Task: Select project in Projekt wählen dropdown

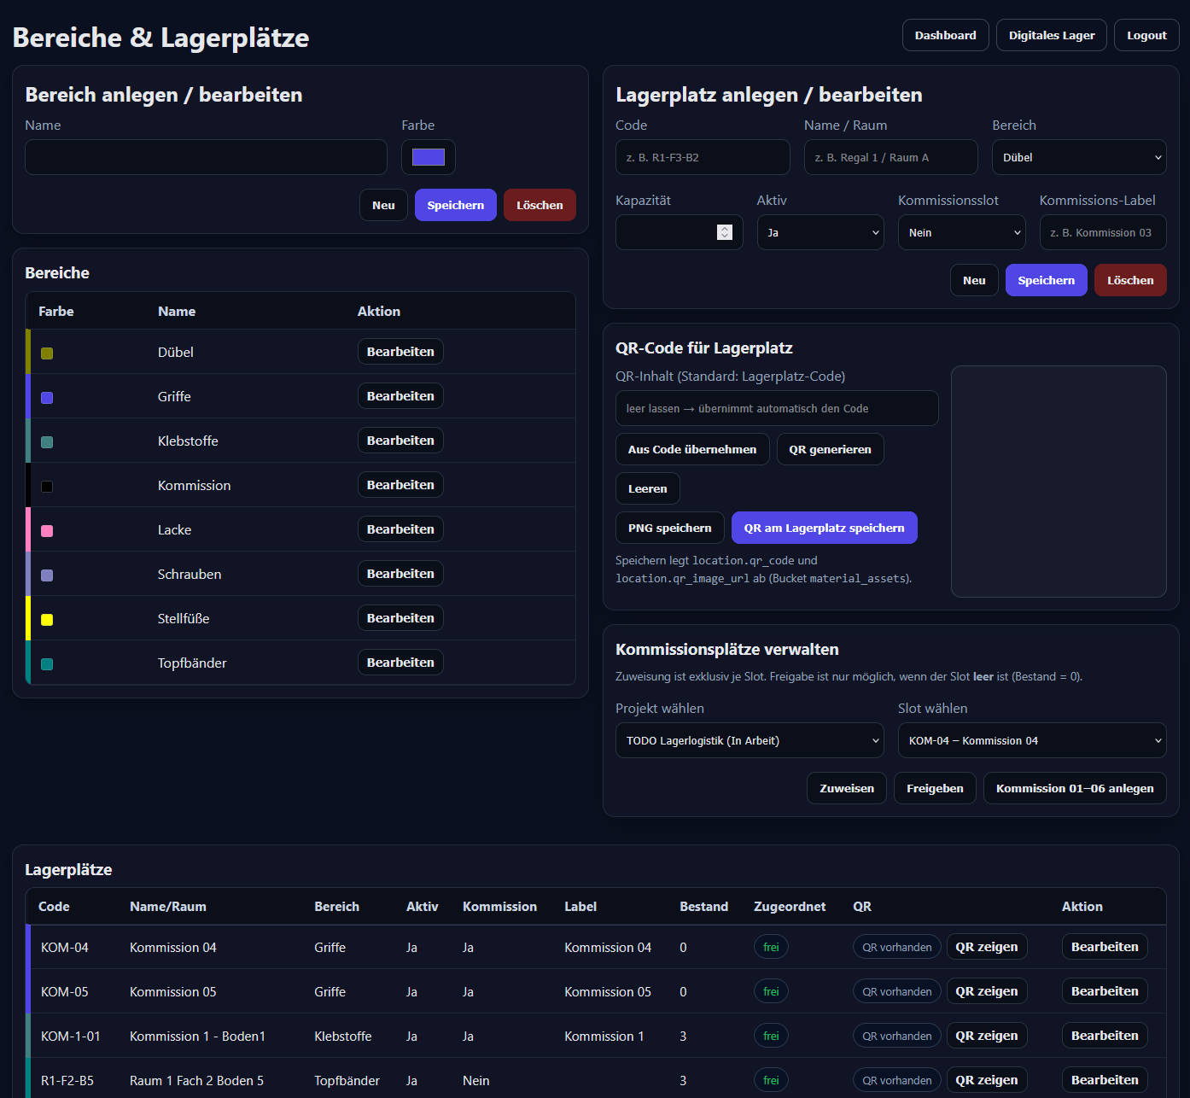Action: point(750,740)
